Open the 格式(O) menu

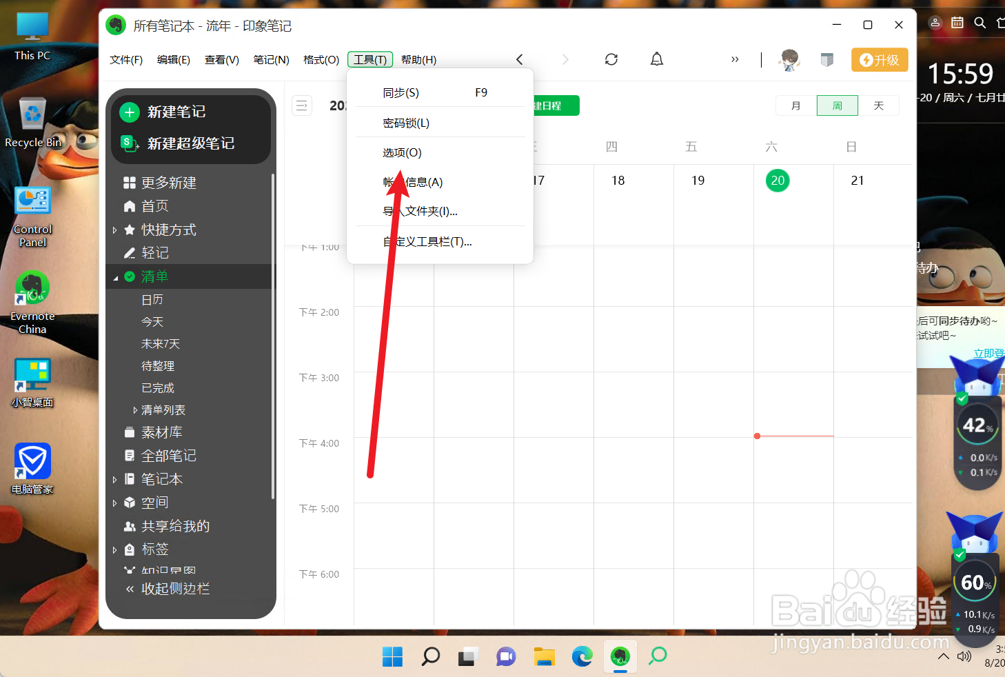(x=321, y=60)
